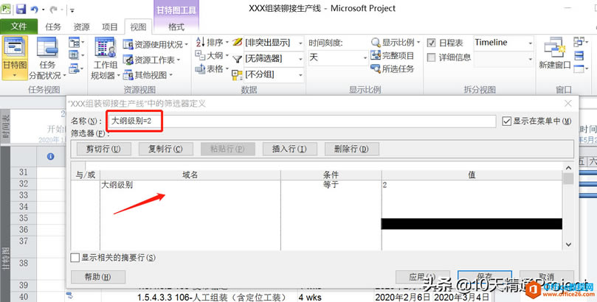Screen dimensions: 597x302
Task: Expand the Undo history dropdown arrow
Action: point(43,10)
